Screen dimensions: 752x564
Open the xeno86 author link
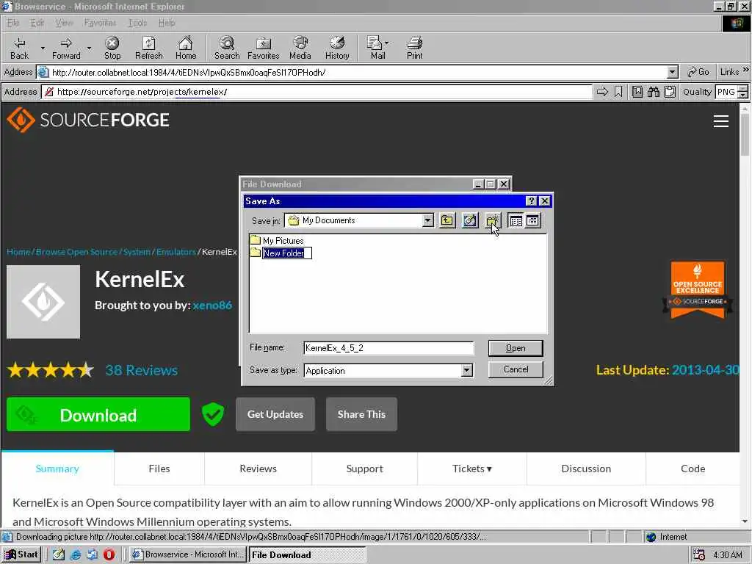coord(212,305)
